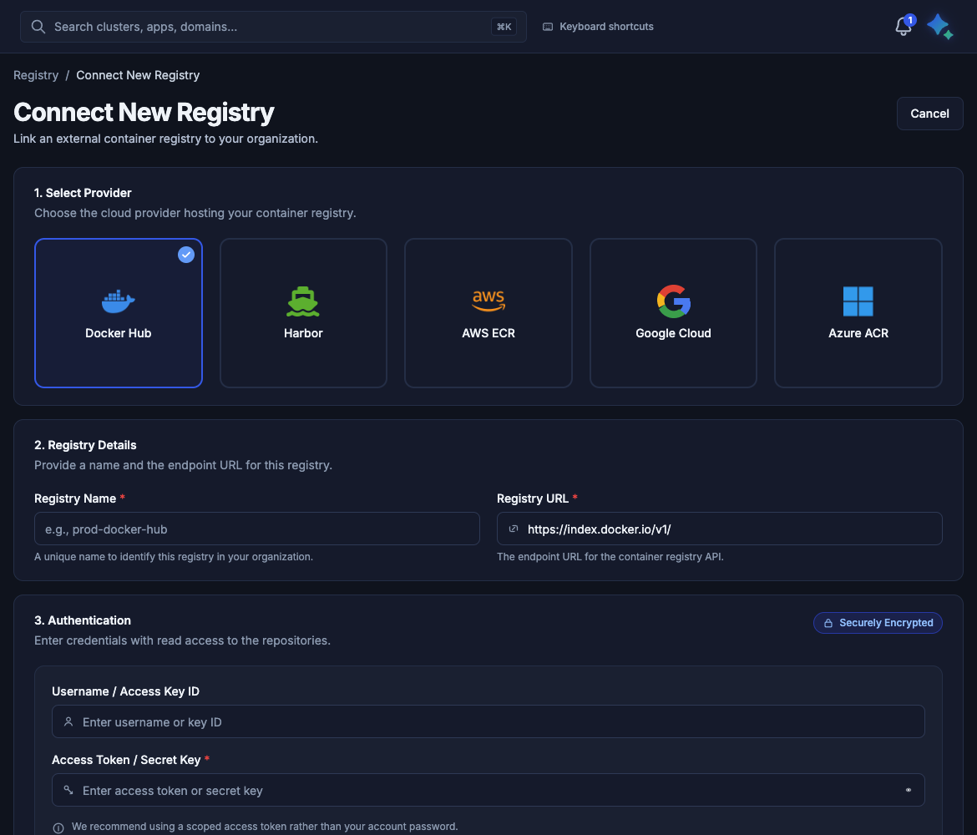This screenshot has height=835, width=977.
Task: Click the ⌘K shortcut hint
Action: [504, 27]
